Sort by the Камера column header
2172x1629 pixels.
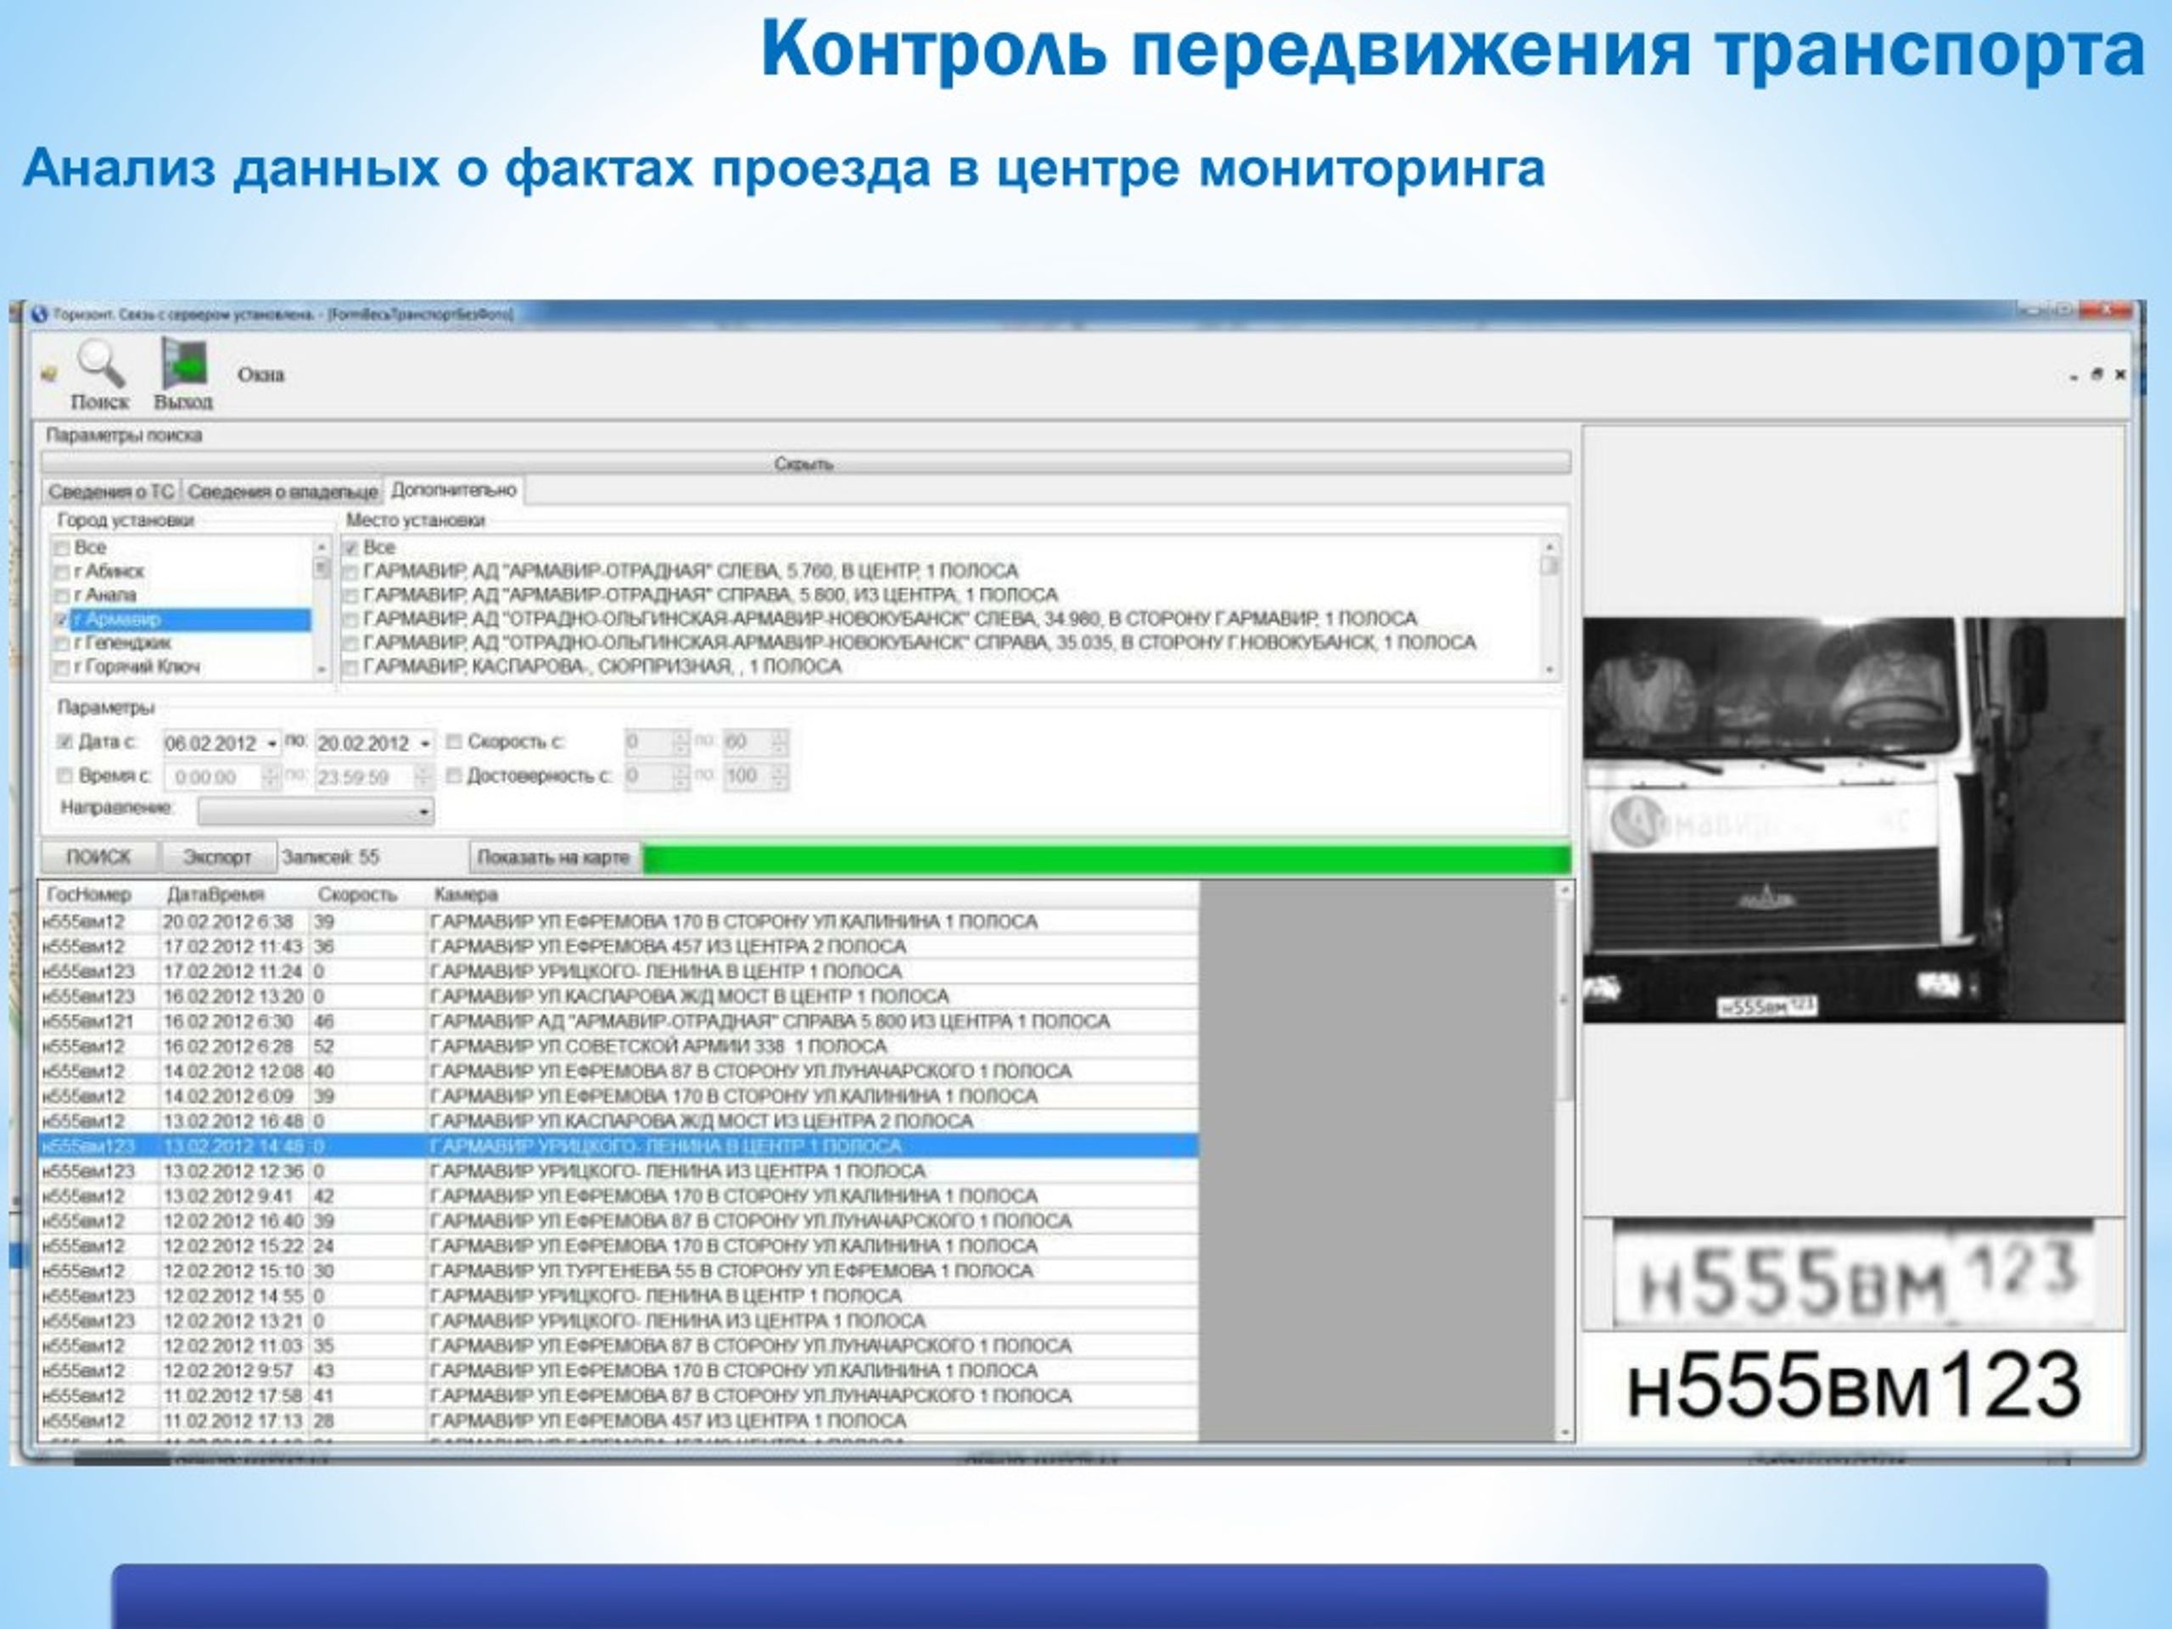click(x=467, y=895)
